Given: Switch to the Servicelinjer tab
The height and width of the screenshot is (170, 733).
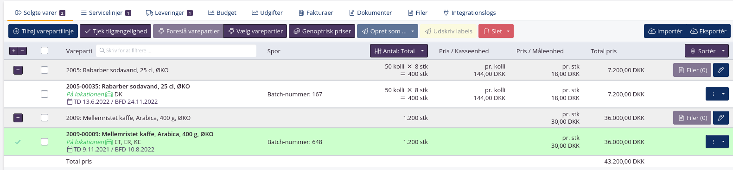Looking at the screenshot, I should point(106,13).
